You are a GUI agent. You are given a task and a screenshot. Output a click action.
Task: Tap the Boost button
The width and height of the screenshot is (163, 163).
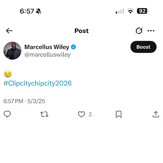pos(143,47)
